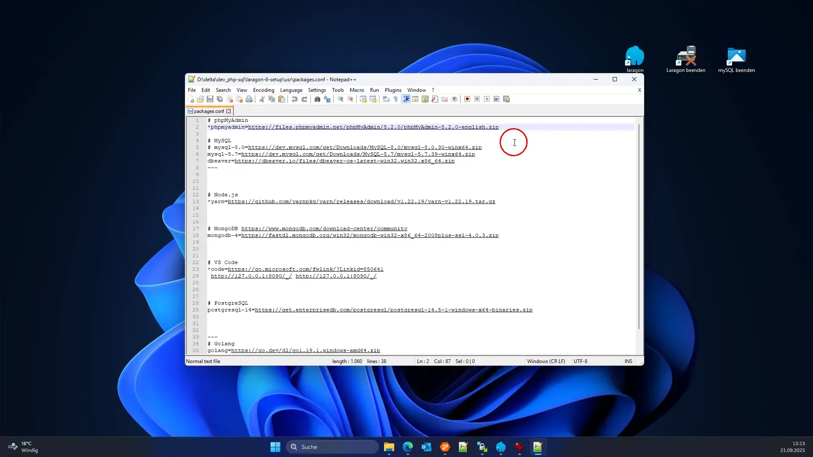Open the Language menu dropdown
Image resolution: width=813 pixels, height=457 pixels.
pyautogui.click(x=291, y=90)
